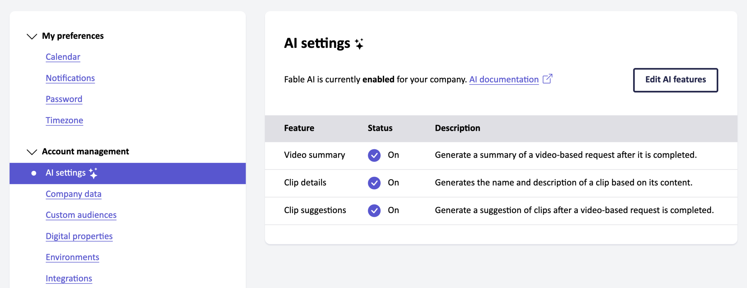Open the Password settings page
Screen dimensions: 747x288
[64, 99]
